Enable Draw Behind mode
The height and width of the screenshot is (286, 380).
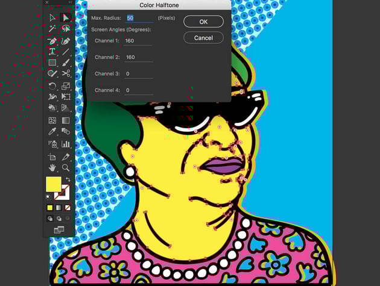tap(59, 219)
